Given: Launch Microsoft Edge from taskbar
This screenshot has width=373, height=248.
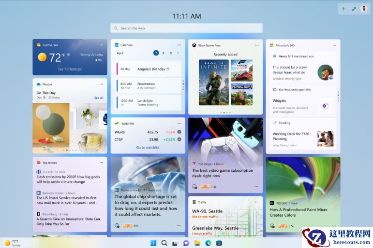Looking at the screenshot, I should [x=208, y=243].
